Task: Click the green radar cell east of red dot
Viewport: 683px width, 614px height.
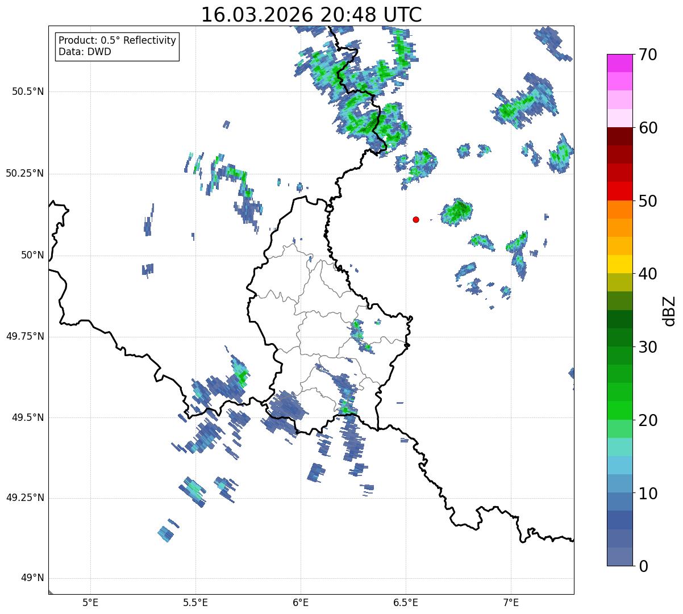Action: 457,211
